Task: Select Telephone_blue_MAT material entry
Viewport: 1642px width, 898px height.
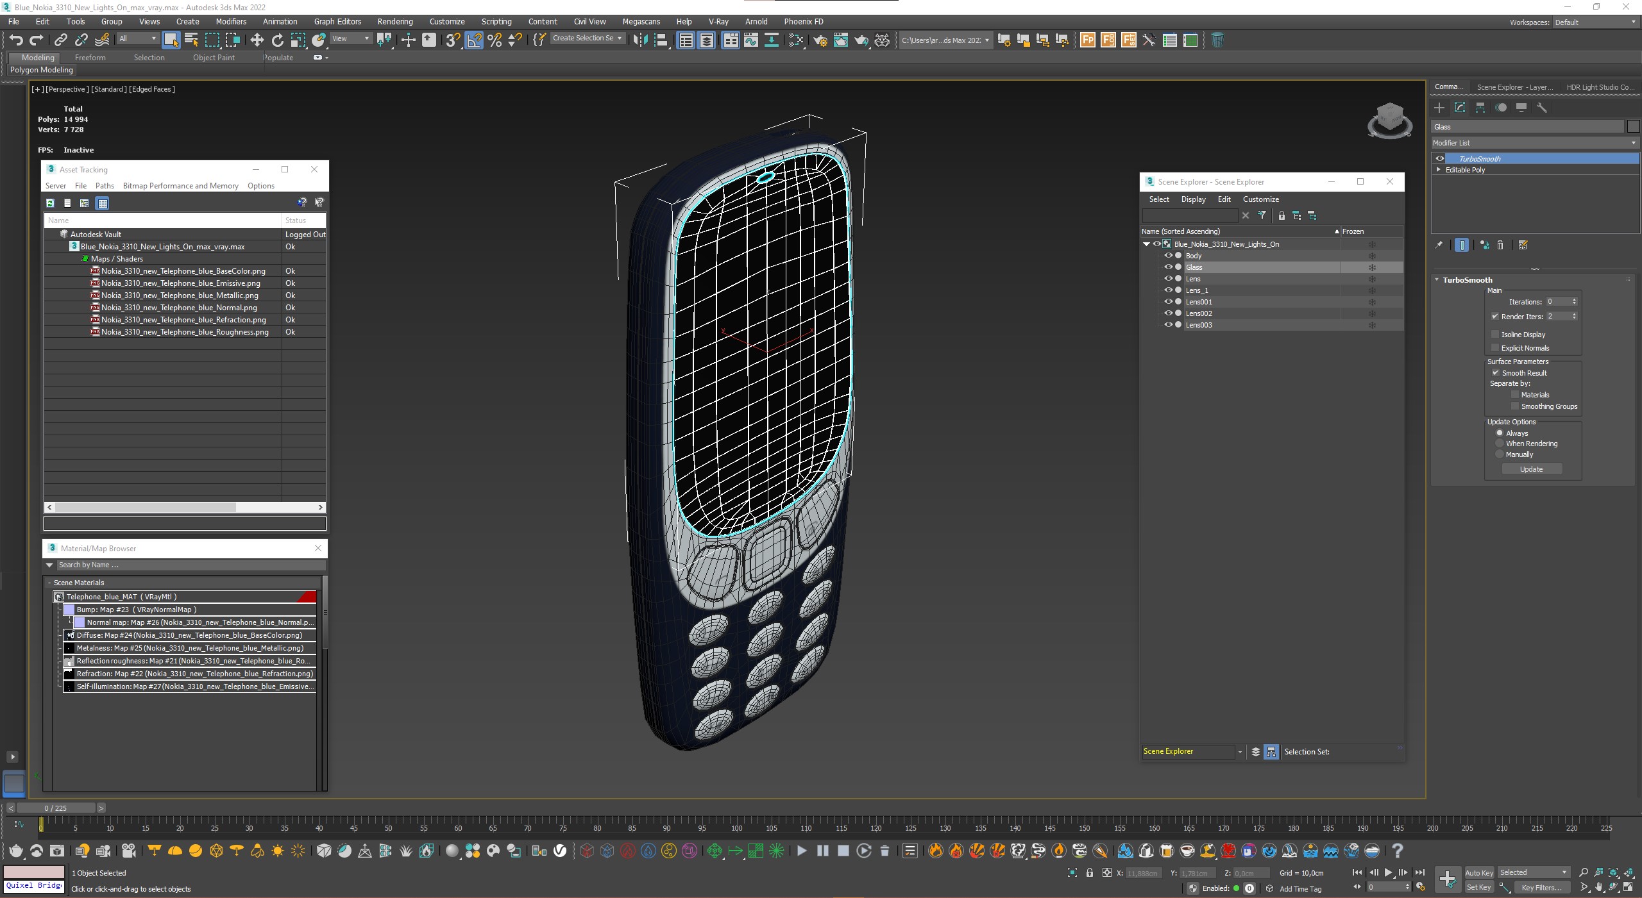Action: click(185, 597)
